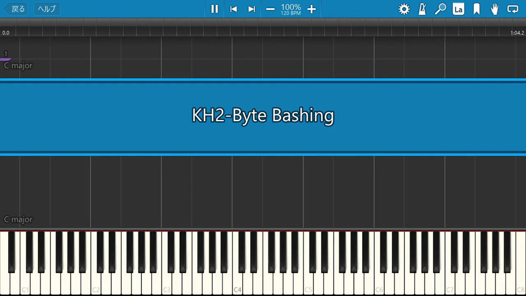This screenshot has height=296, width=526.
Task: Click the KH2-Byte Bashing title banner
Action: pos(263,117)
